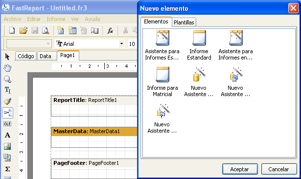Click the hand pan tool
301x179 pixels.
pyautogui.click(x=7, y=68)
